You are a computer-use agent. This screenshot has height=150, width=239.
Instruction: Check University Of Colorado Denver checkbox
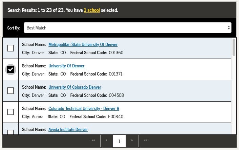click(x=10, y=91)
